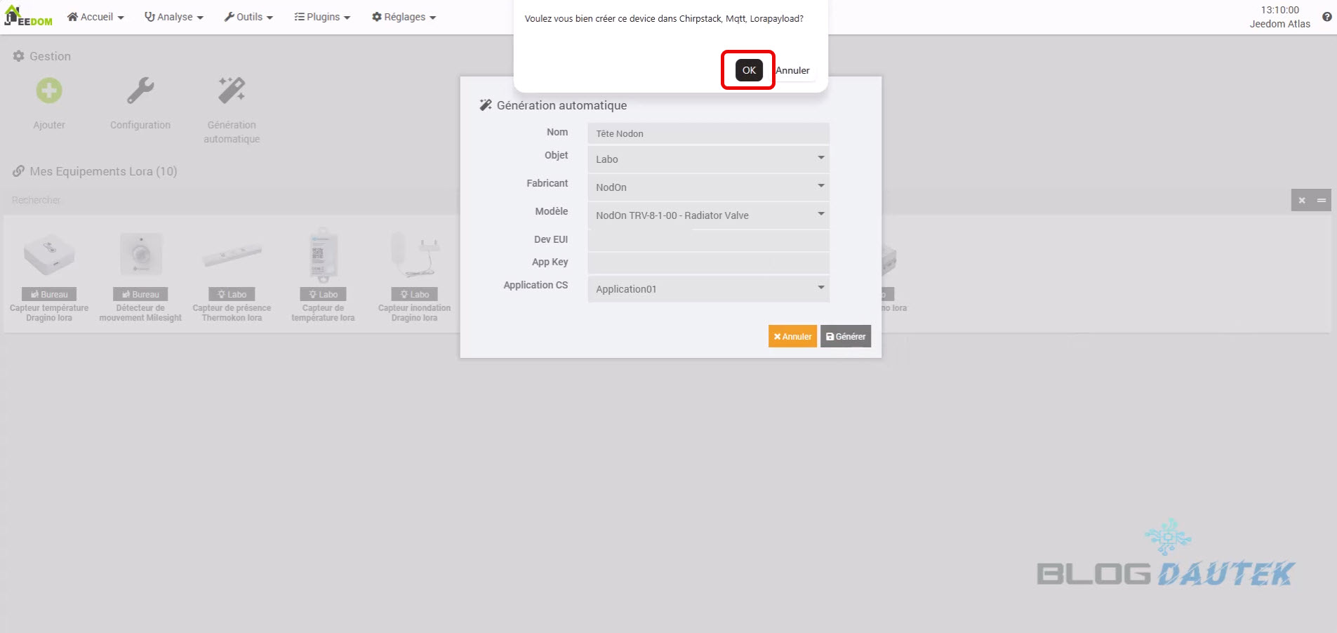Open the Application CS dropdown
This screenshot has height=633, width=1337.
coord(708,289)
